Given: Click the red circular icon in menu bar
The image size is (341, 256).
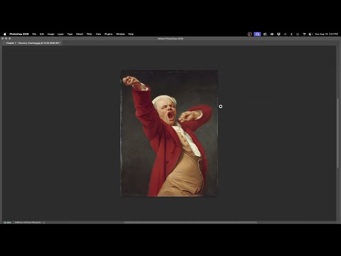Looking at the screenshot, I should coord(250,34).
